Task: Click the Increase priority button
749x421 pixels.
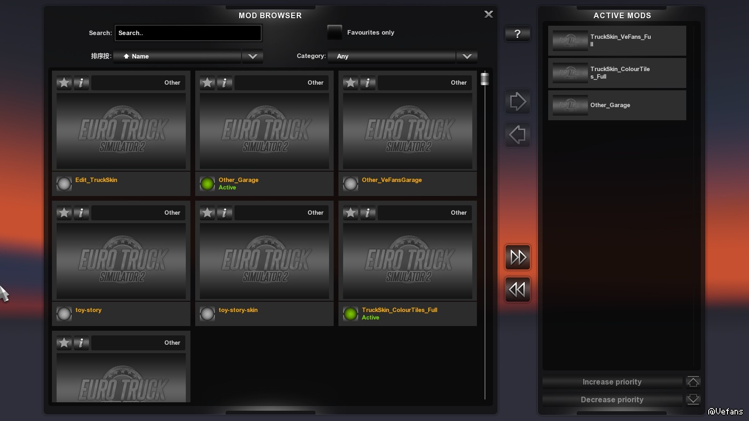Action: (x=612, y=382)
